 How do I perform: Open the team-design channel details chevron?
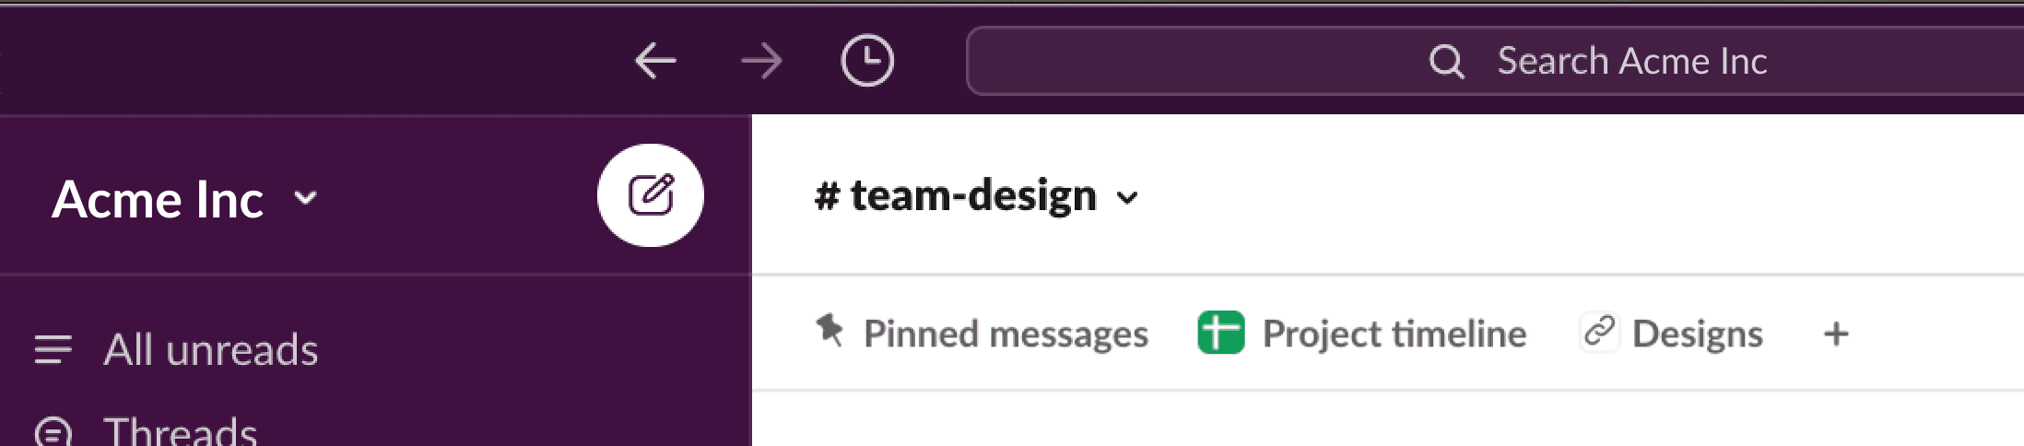(1127, 197)
